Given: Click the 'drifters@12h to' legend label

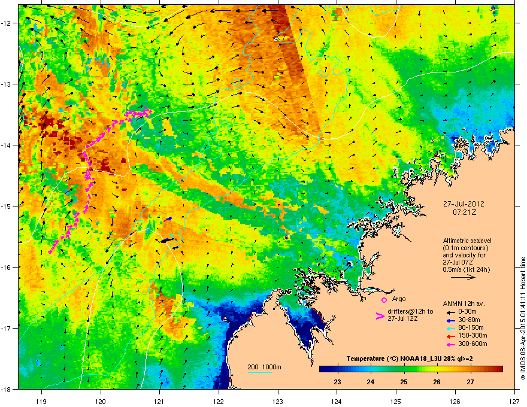Looking at the screenshot, I should pyautogui.click(x=410, y=312).
